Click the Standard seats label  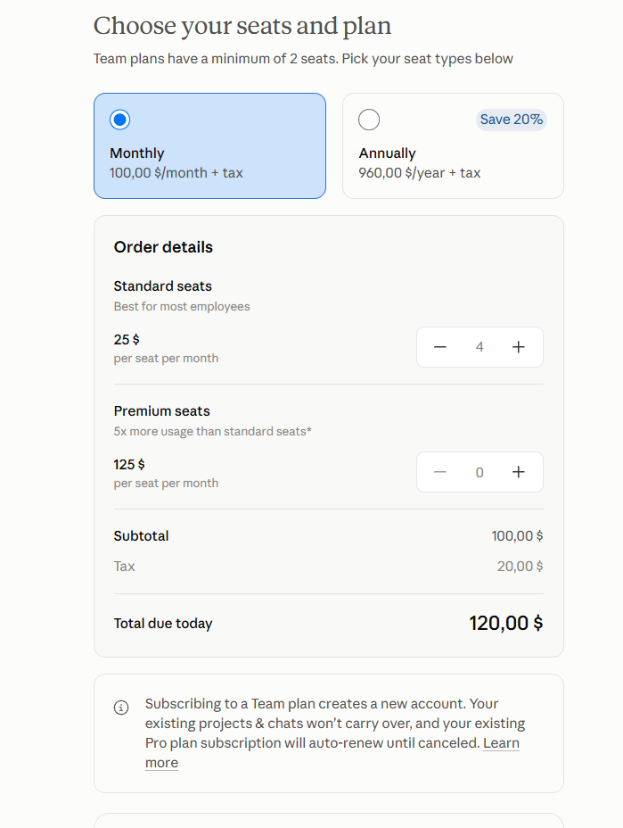(162, 286)
